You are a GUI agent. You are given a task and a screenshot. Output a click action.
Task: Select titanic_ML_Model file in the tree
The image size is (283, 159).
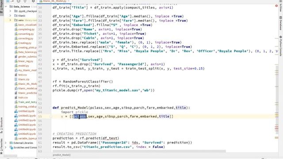pyautogui.click(x=26, y=84)
